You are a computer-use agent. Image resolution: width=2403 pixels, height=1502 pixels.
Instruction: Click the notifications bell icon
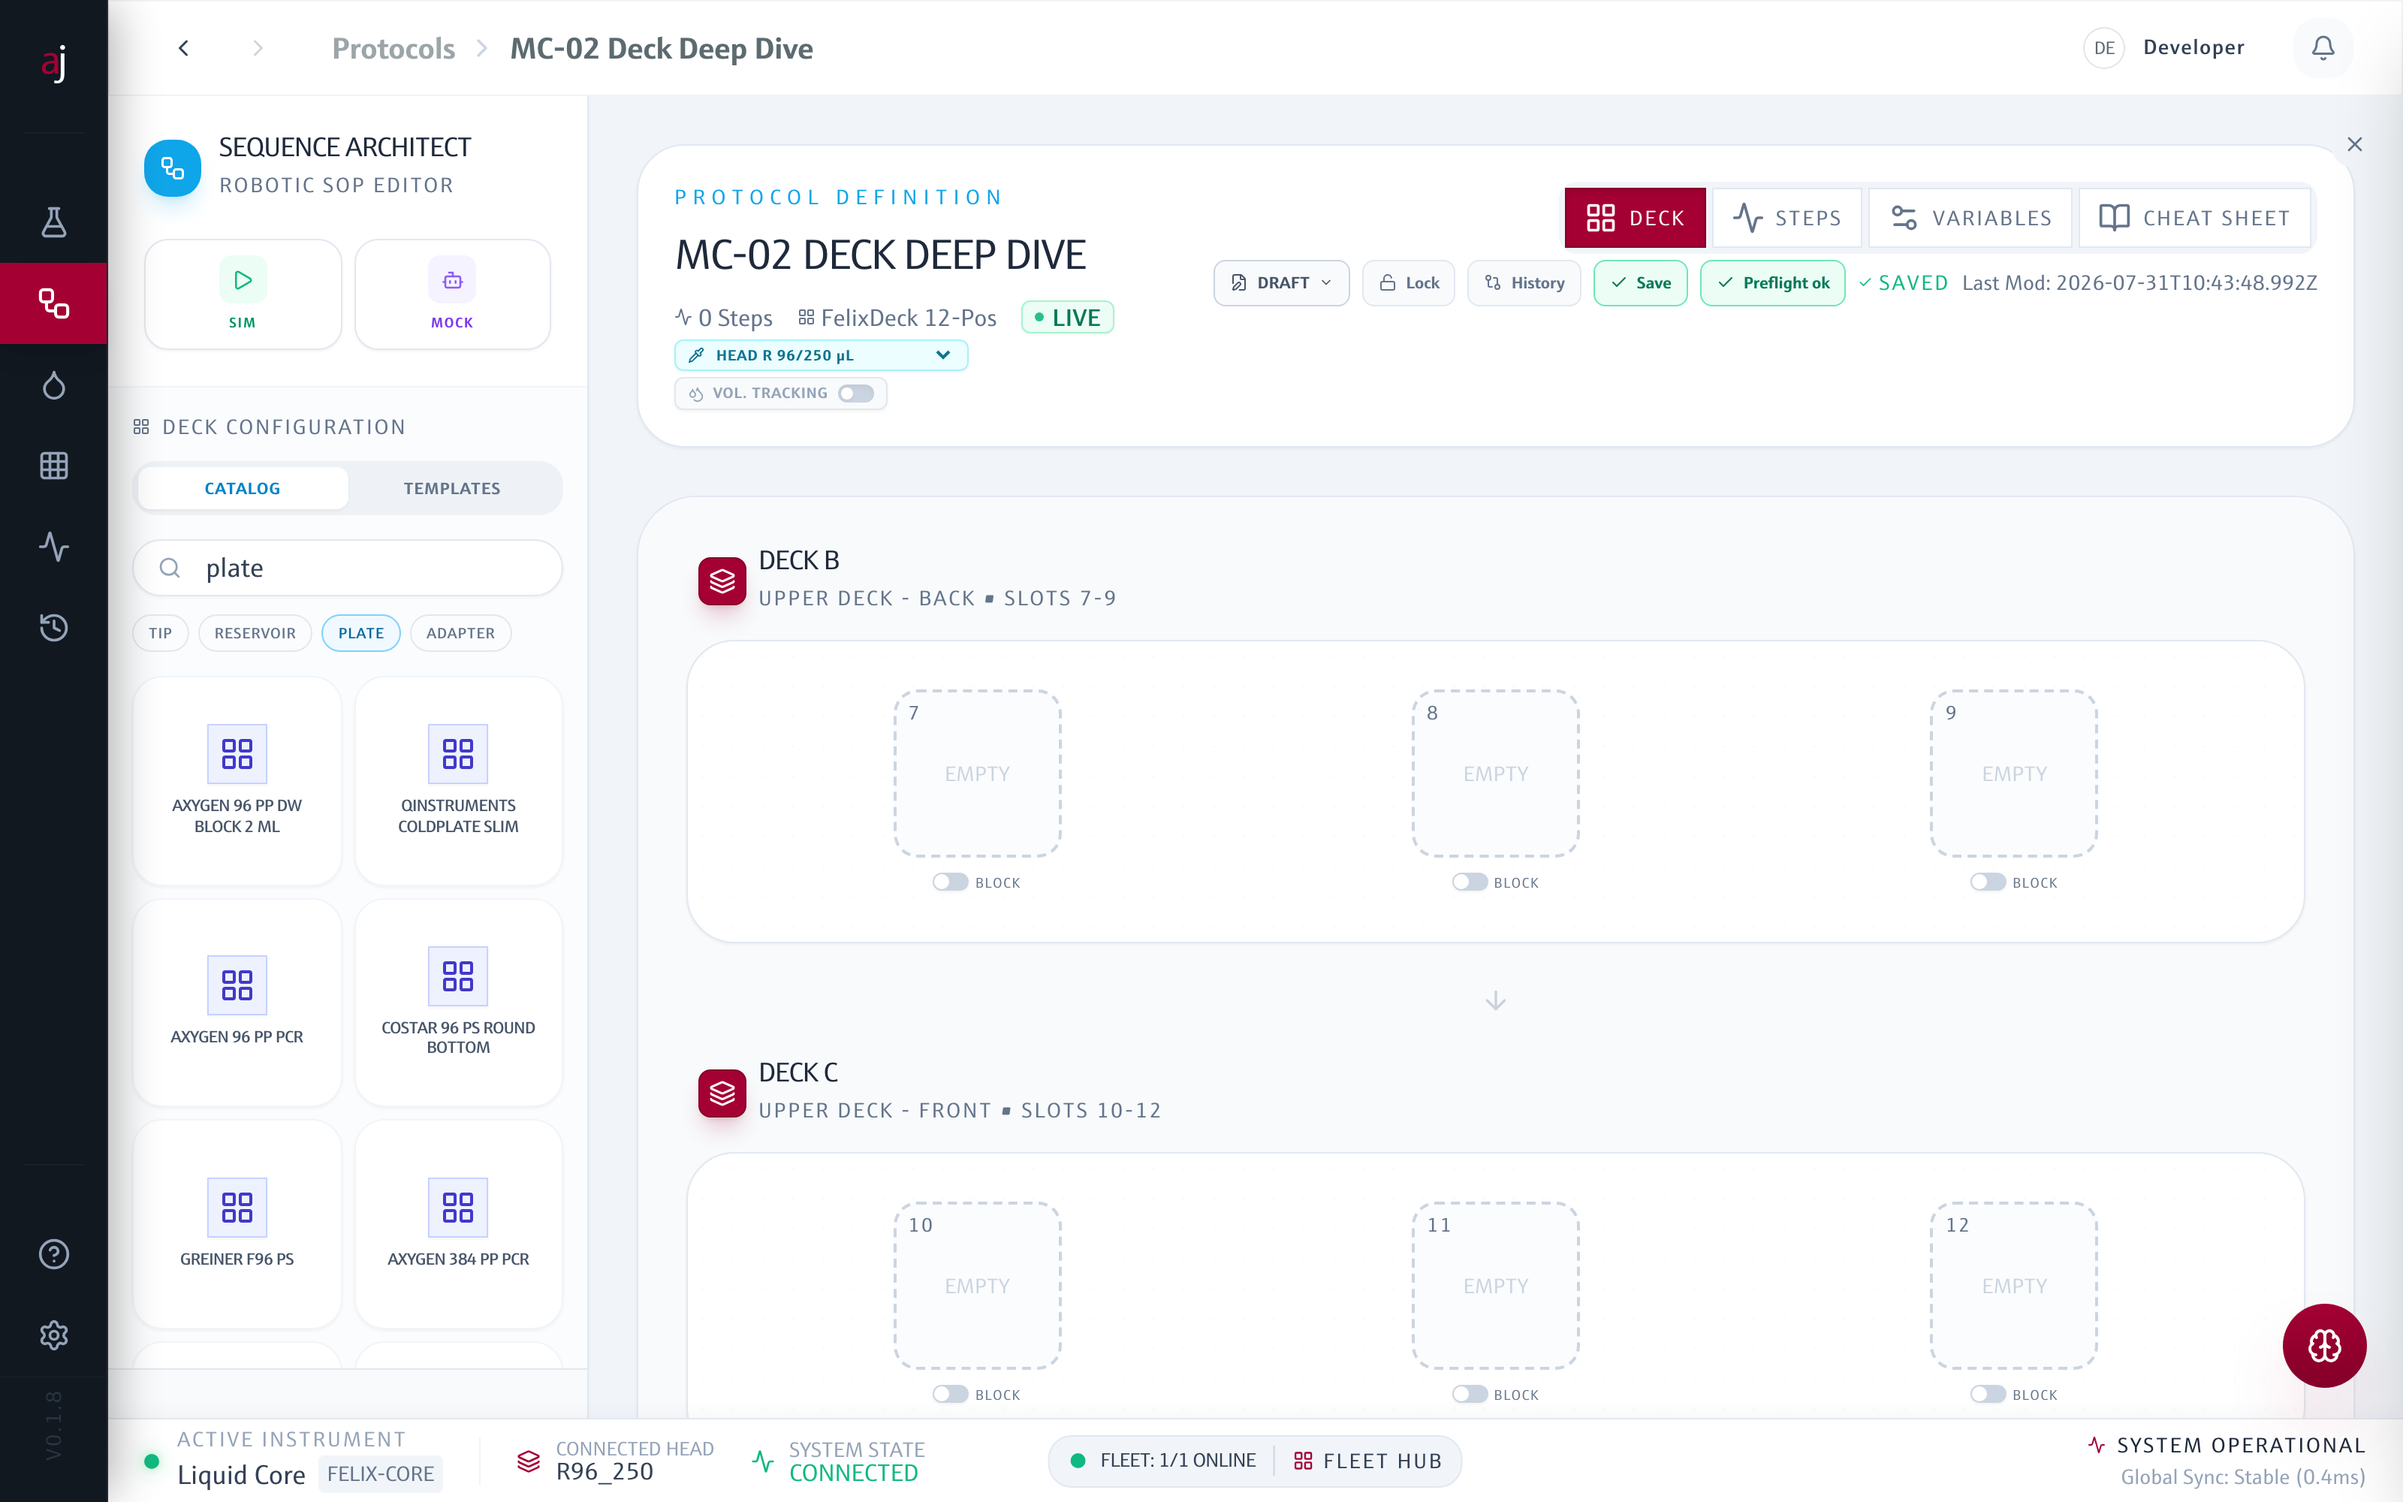[x=2323, y=47]
